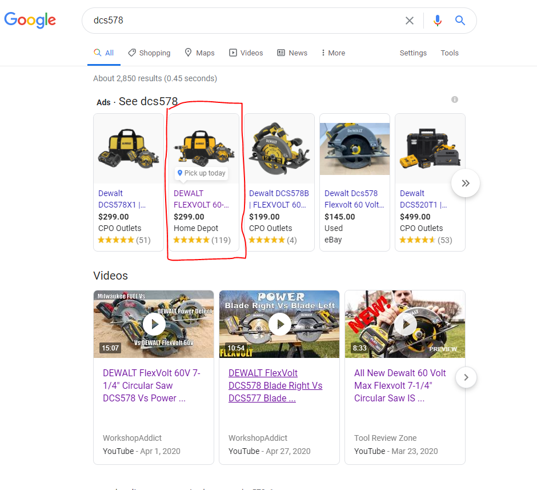Image resolution: width=537 pixels, height=490 pixels.
Task: Open the Home Depot DEWALT FLEXVOLT ad
Action: click(201, 199)
